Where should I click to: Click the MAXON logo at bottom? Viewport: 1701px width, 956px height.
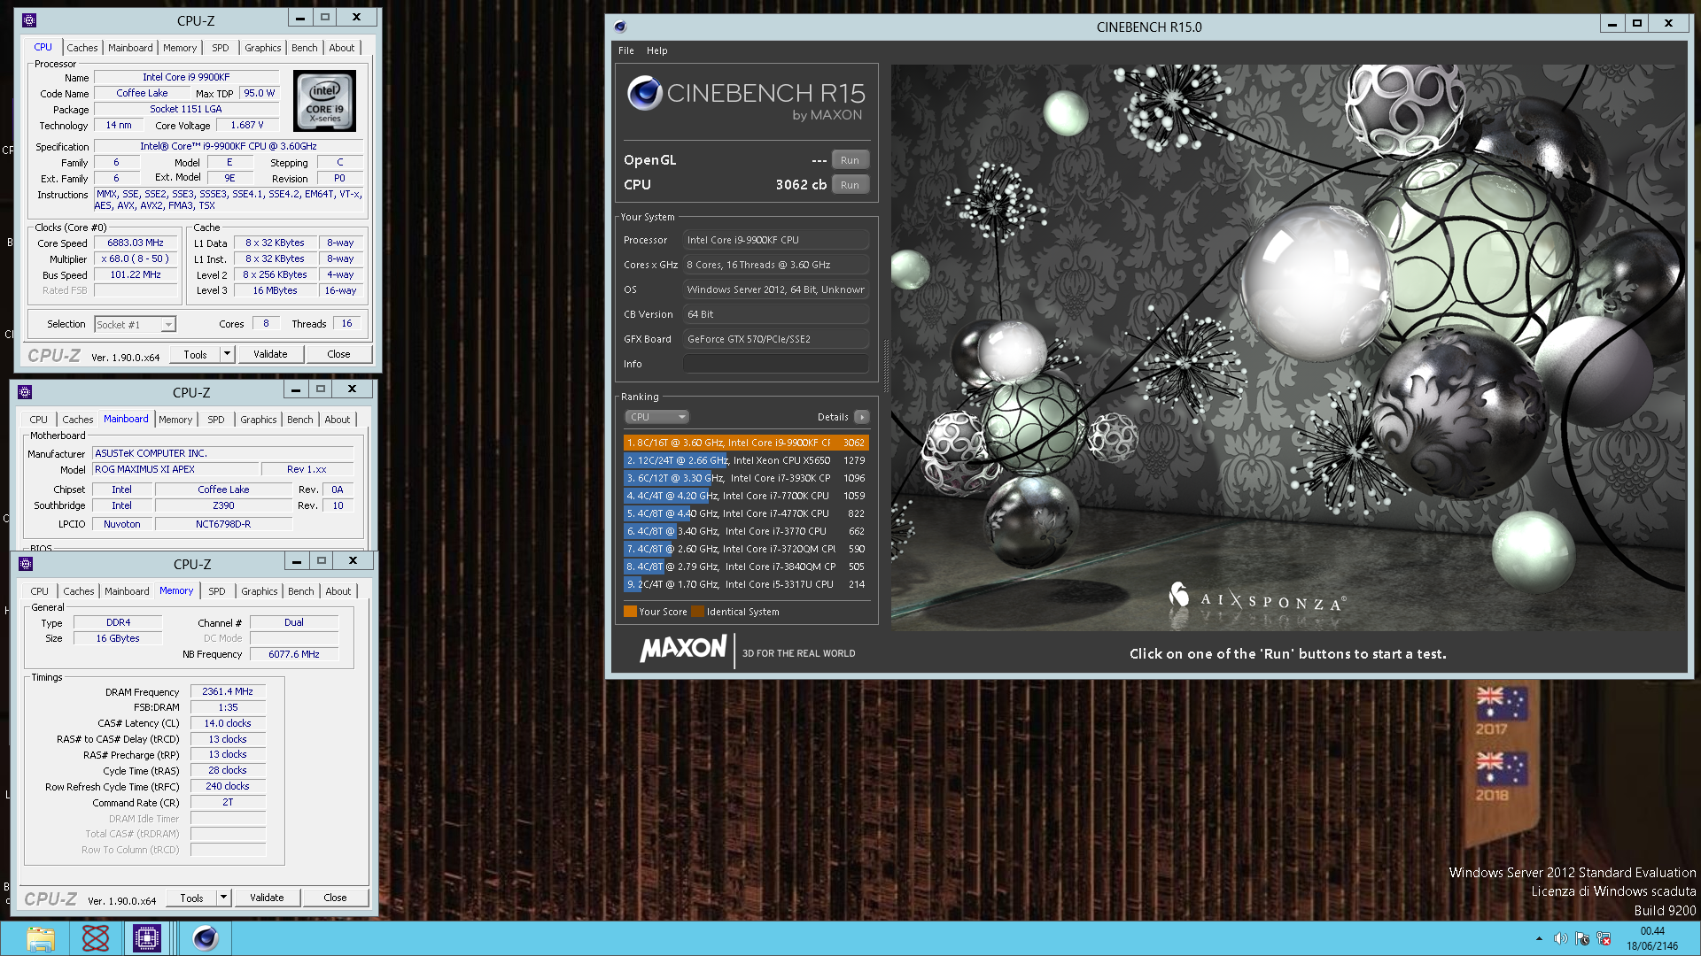coord(683,649)
